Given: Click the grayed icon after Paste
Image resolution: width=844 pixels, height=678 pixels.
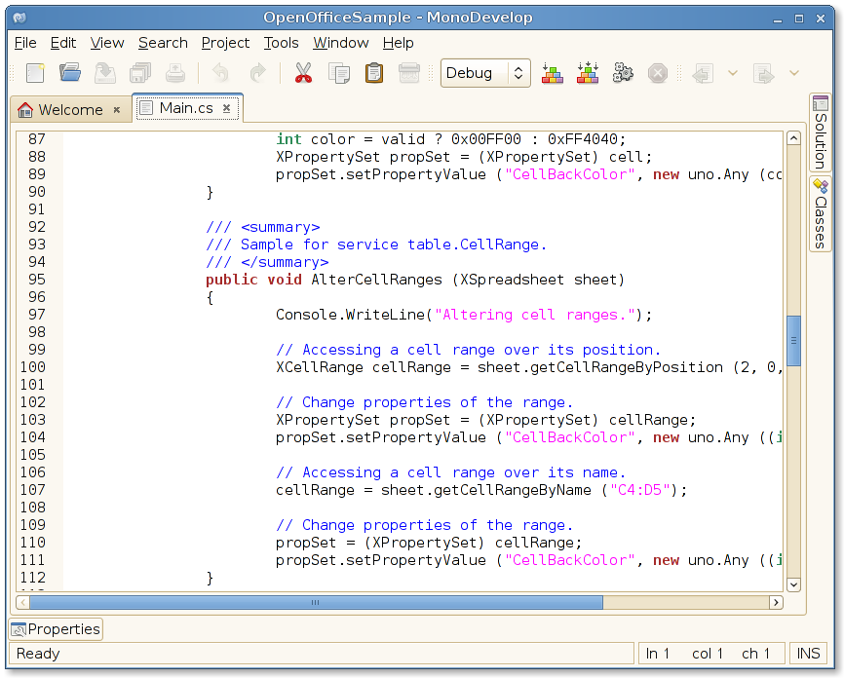Looking at the screenshot, I should click(x=409, y=73).
